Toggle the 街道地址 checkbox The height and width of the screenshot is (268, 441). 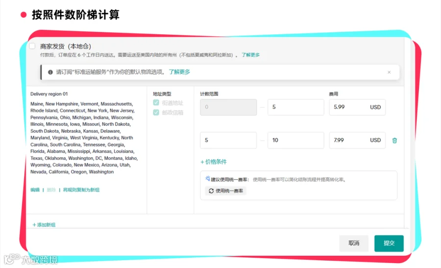156,103
